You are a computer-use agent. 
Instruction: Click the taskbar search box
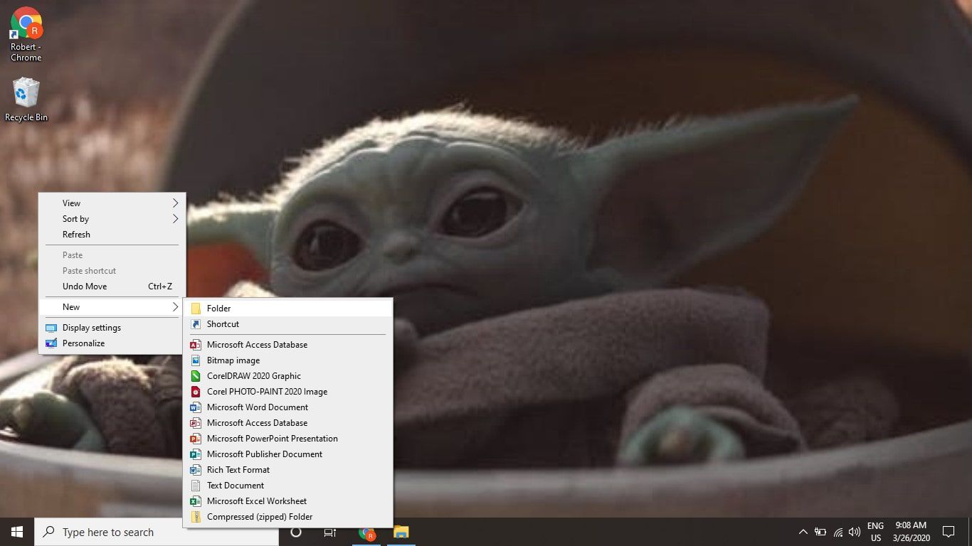(x=157, y=532)
